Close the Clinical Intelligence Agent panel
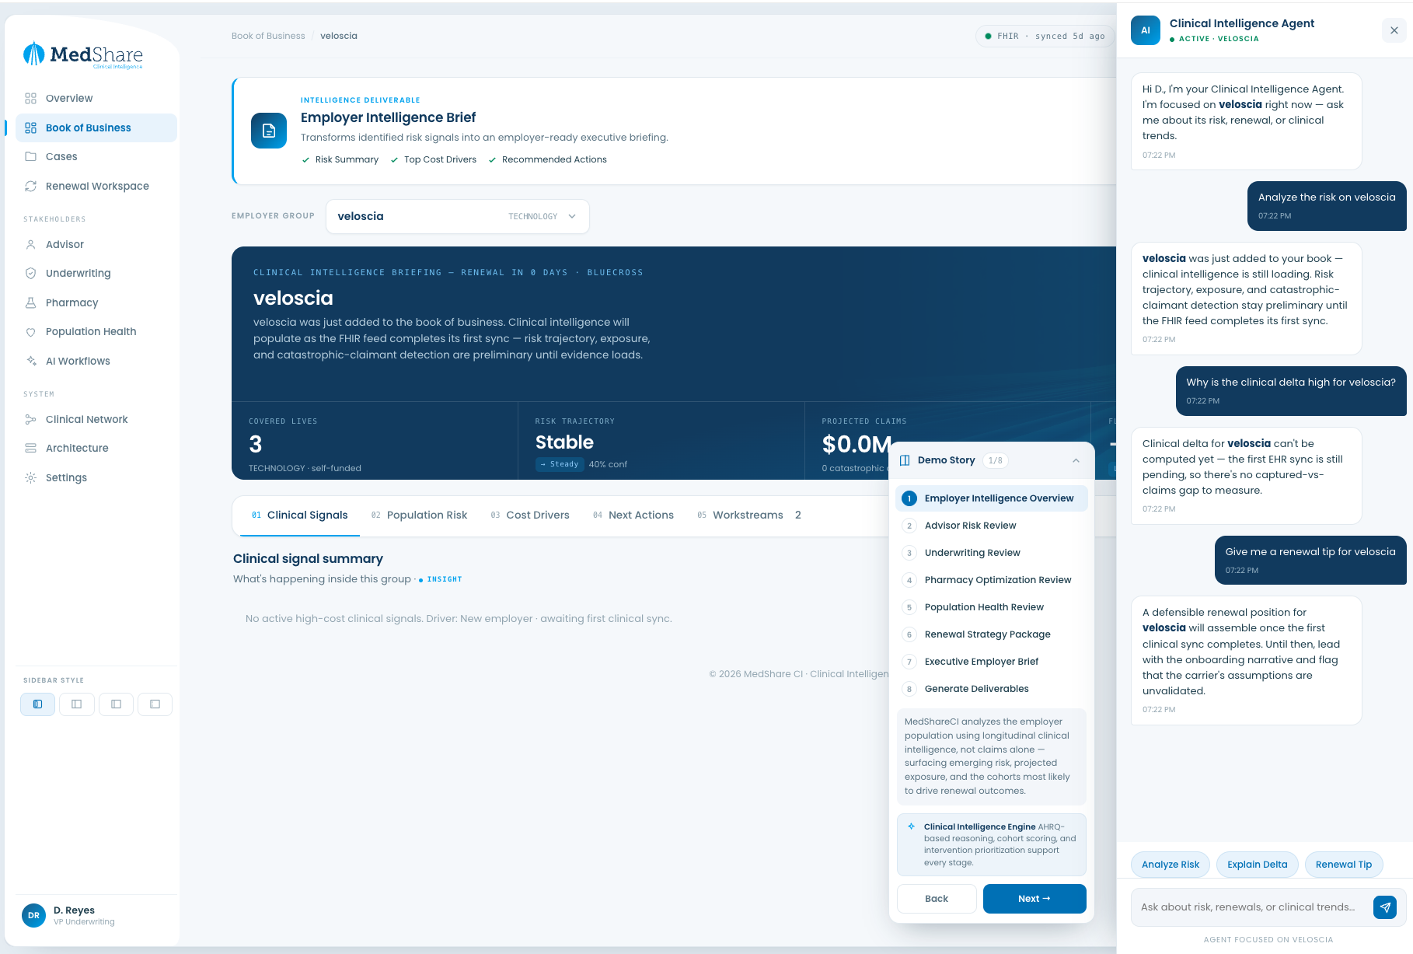 coord(1394,30)
